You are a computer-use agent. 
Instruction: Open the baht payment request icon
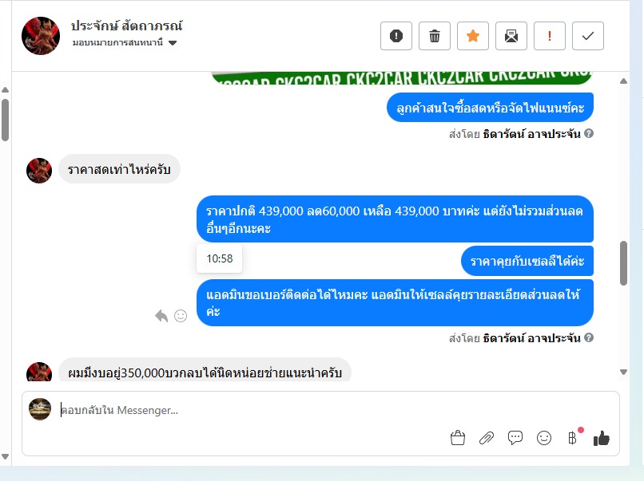point(573,438)
